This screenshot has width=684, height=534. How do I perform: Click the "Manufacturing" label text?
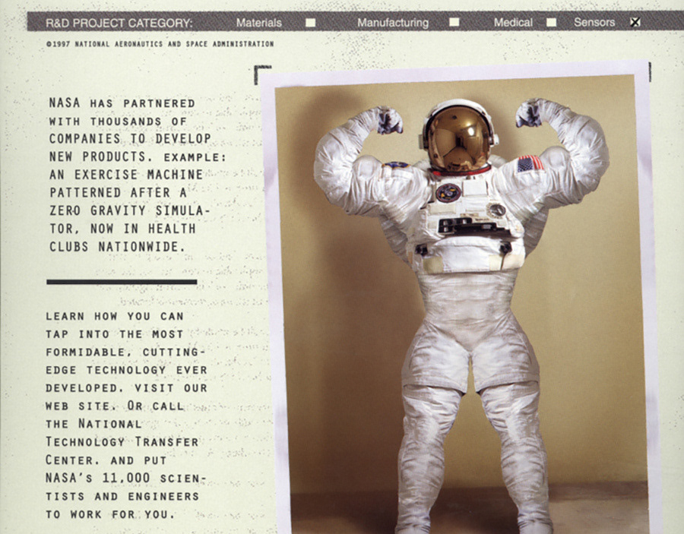pos(393,23)
